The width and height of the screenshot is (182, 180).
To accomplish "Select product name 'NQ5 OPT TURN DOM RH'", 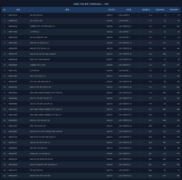I will [x=40, y=60].
